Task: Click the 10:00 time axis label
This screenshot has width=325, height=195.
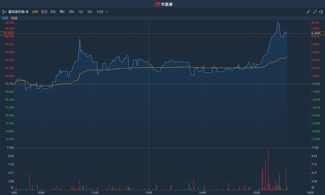Action: [41, 193]
